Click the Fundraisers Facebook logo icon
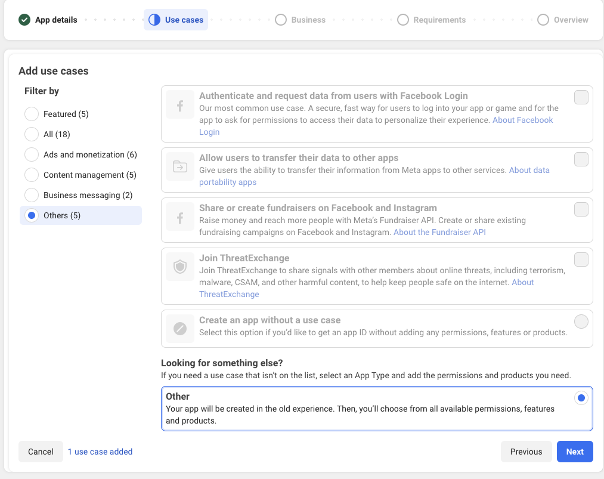604x479 pixels. pos(180,217)
